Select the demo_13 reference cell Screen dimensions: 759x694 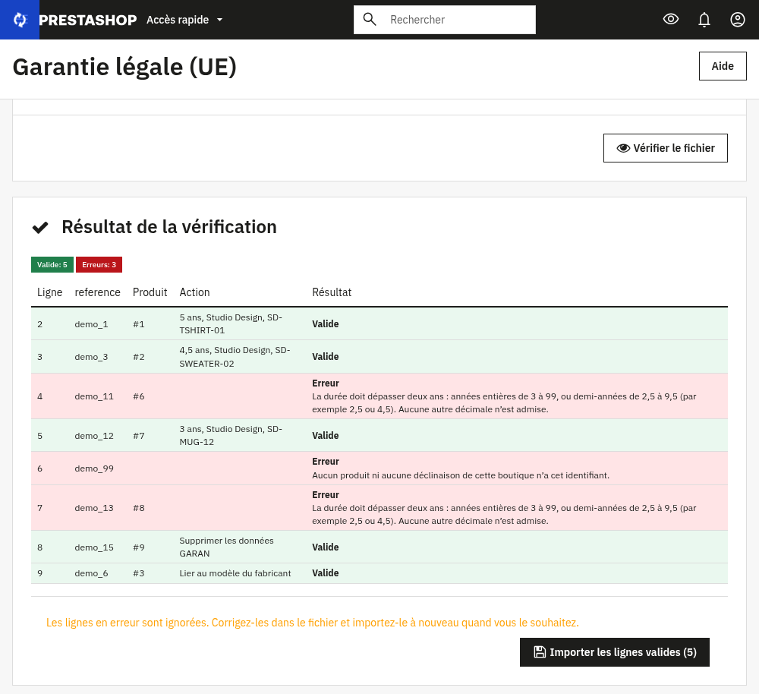point(94,508)
